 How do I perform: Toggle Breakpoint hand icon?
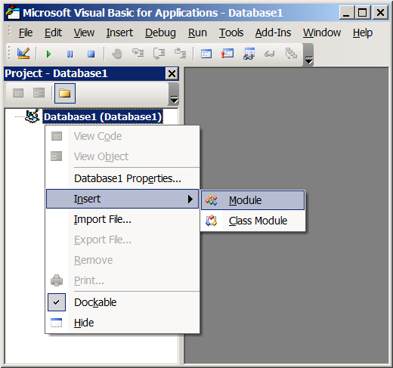pyautogui.click(x=116, y=54)
